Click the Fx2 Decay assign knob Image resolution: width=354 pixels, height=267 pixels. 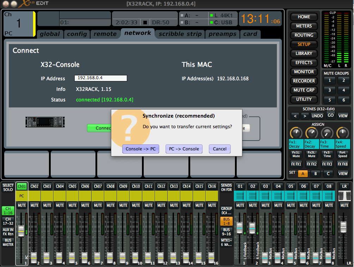[x=312, y=133]
